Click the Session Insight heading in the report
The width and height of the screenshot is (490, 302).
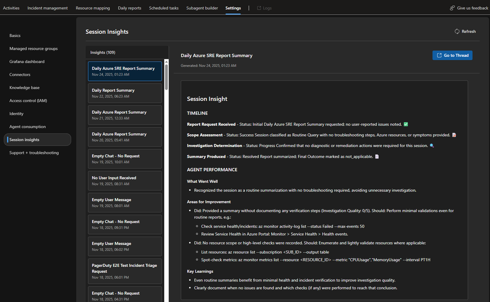pyautogui.click(x=207, y=99)
